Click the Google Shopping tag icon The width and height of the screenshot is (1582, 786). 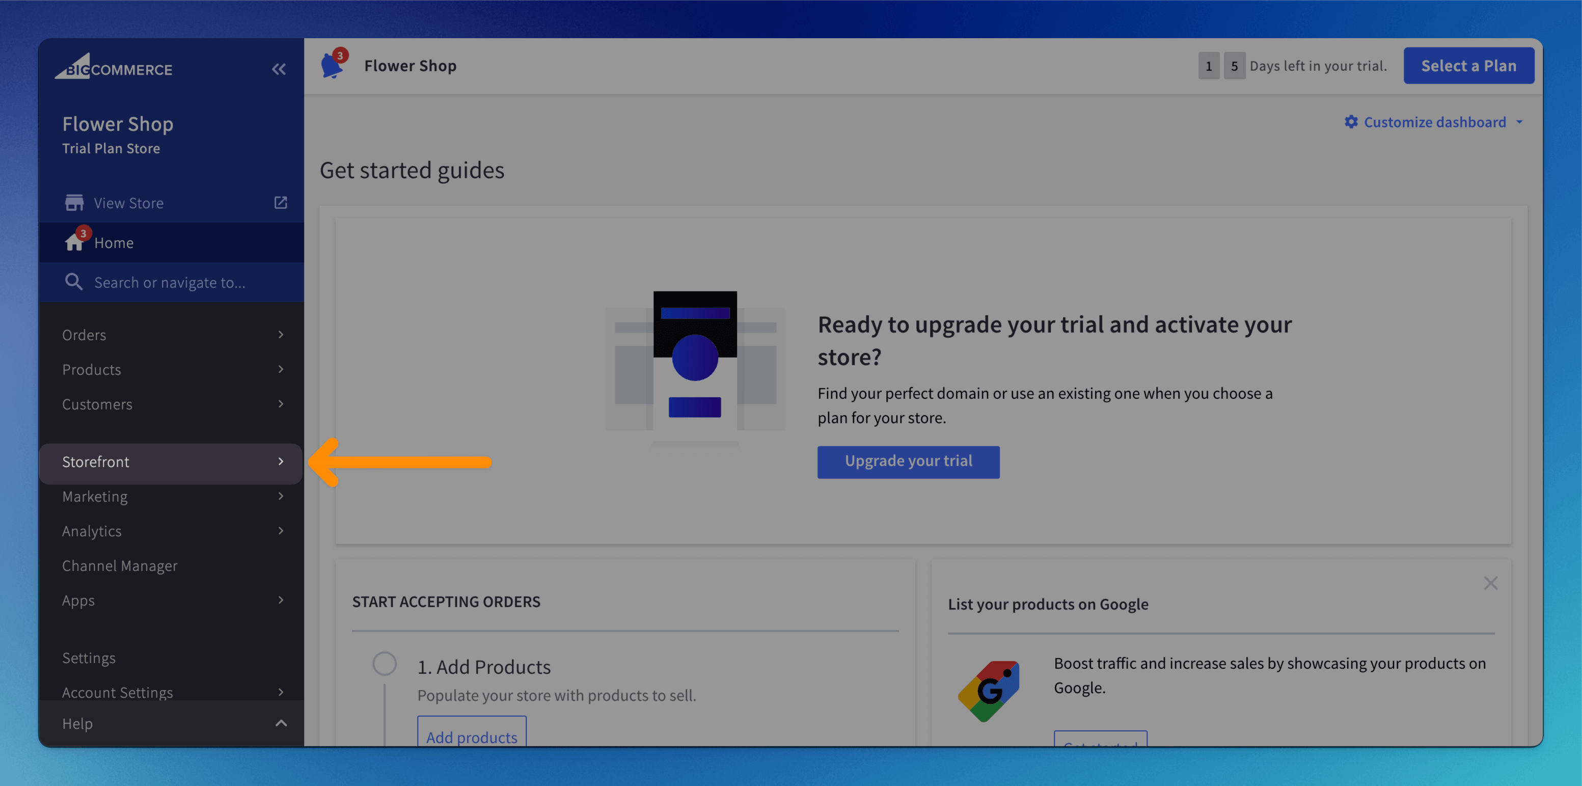tap(989, 690)
